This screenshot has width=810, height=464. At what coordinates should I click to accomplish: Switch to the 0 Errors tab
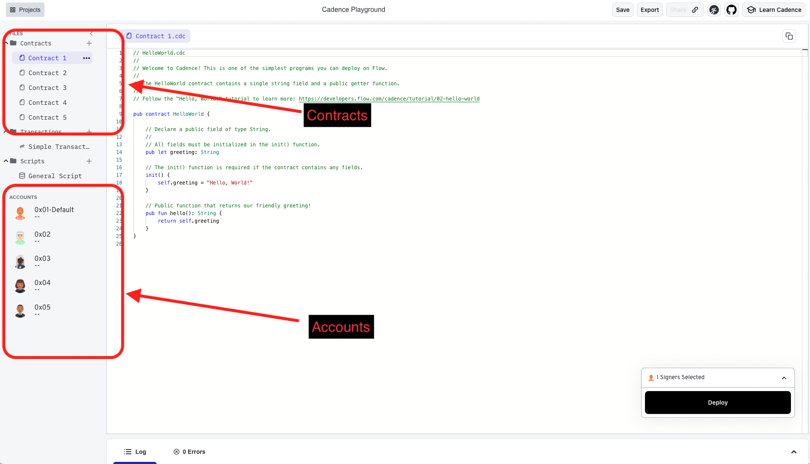(x=189, y=452)
